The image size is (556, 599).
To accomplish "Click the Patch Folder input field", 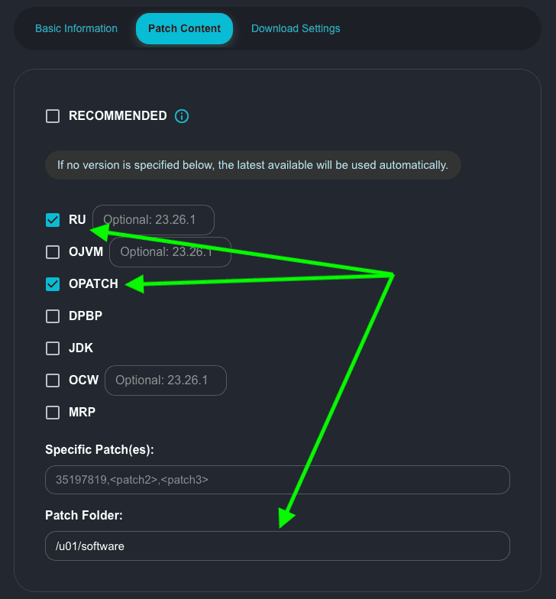I will (277, 546).
